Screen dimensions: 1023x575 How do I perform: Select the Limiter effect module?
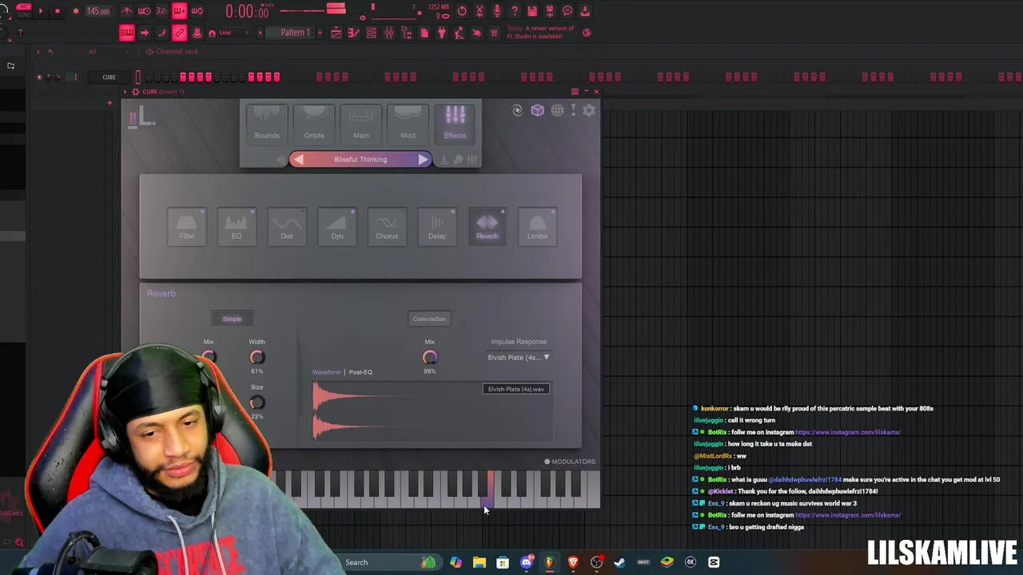click(537, 226)
